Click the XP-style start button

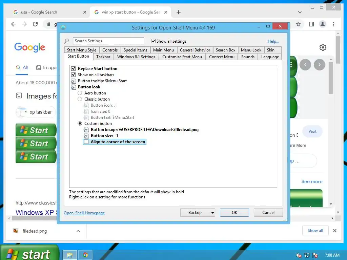click(30, 253)
